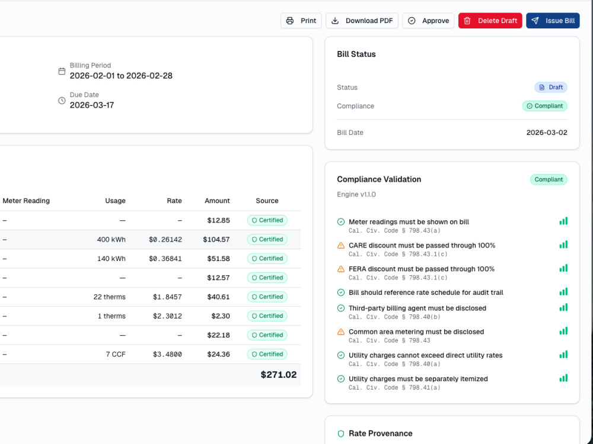Click the Source column header
The image size is (593, 444).
tap(267, 201)
